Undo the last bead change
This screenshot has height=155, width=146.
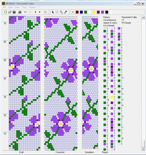[25, 12]
